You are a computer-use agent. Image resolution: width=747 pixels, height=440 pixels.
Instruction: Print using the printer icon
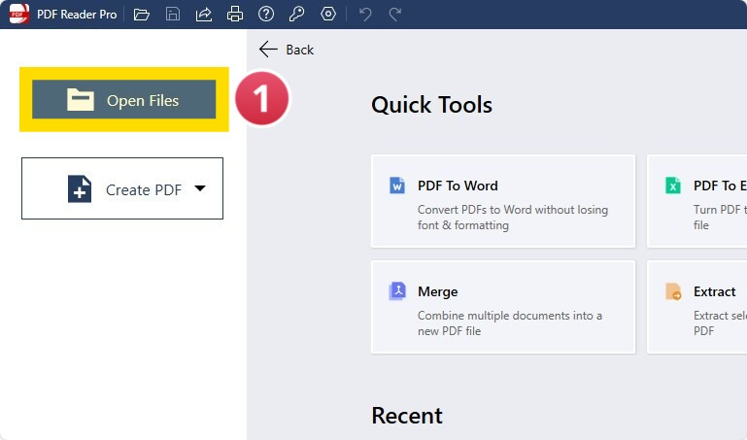click(235, 15)
